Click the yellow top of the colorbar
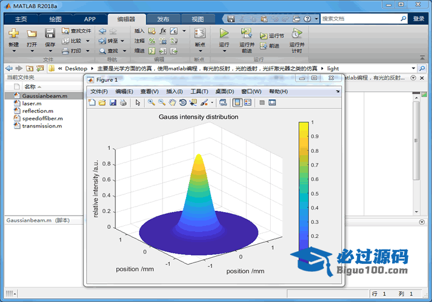This screenshot has height=302, width=432. [303, 126]
